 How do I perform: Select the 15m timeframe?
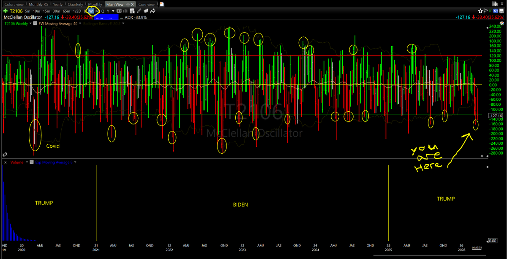[x=46, y=11]
